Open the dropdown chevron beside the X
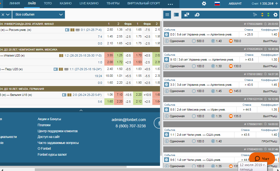This screenshot has height=171, width=280. [8, 14]
